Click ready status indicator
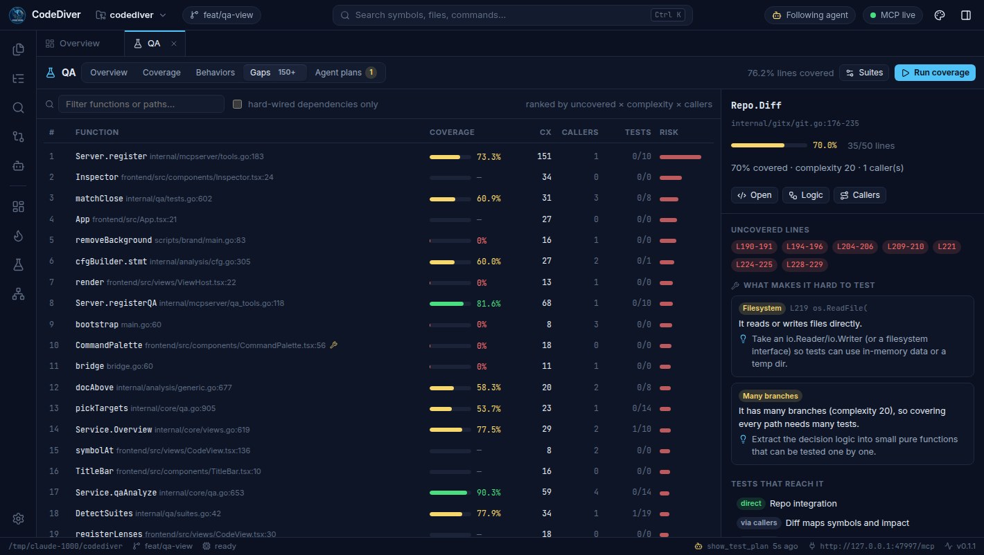This screenshot has width=984, height=555. click(x=219, y=546)
